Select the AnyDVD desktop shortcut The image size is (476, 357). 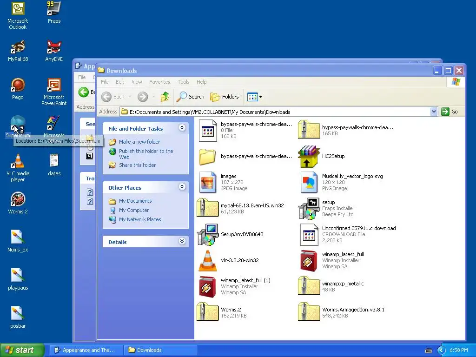[x=54, y=51]
